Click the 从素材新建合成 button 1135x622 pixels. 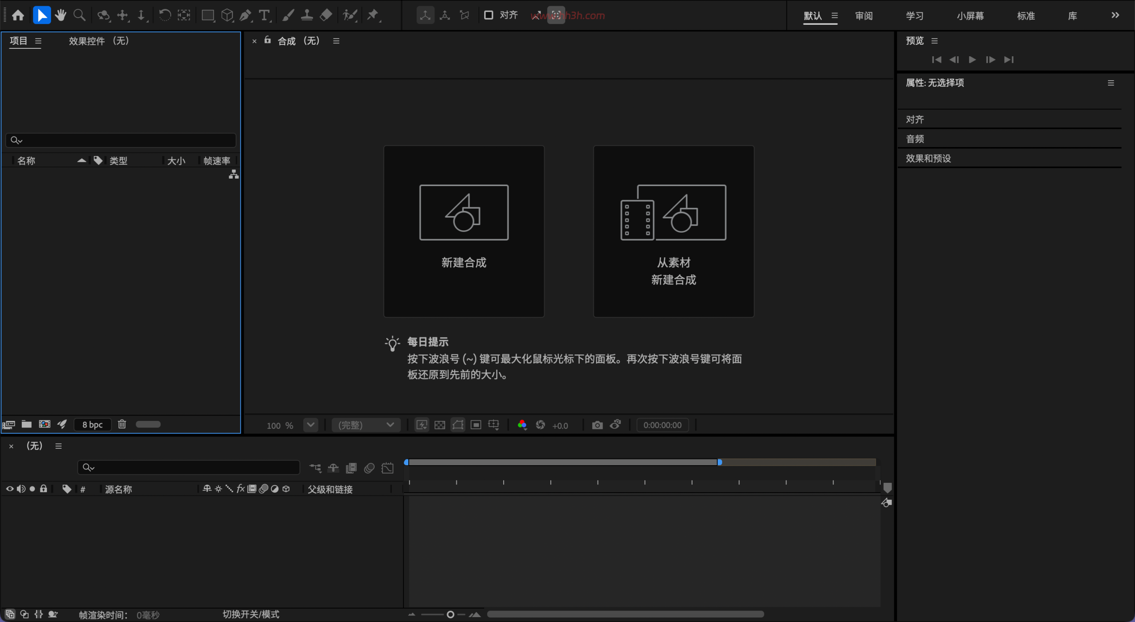673,231
